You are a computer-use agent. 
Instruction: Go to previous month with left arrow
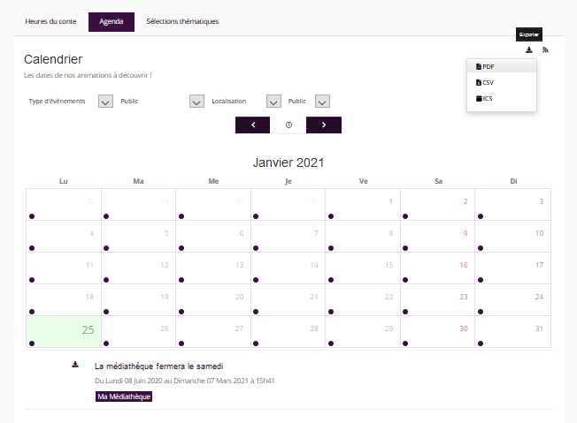click(253, 125)
